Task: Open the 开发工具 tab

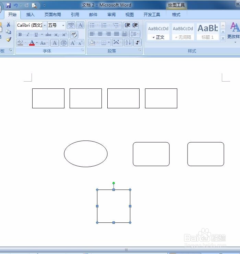Action: [152, 15]
